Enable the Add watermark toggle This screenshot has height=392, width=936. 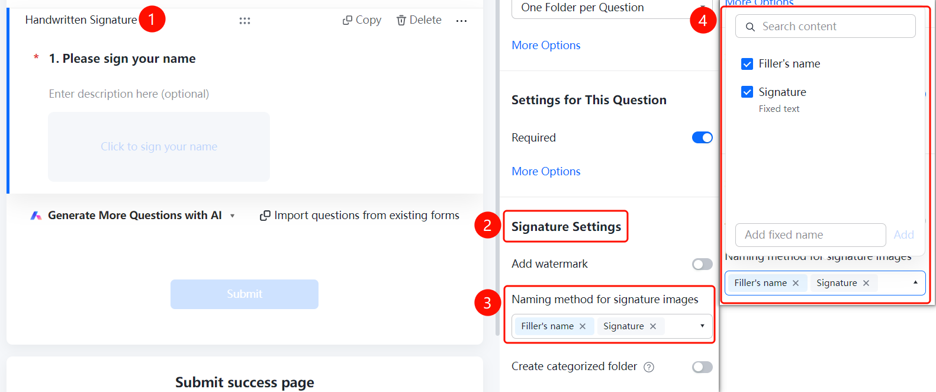click(702, 264)
